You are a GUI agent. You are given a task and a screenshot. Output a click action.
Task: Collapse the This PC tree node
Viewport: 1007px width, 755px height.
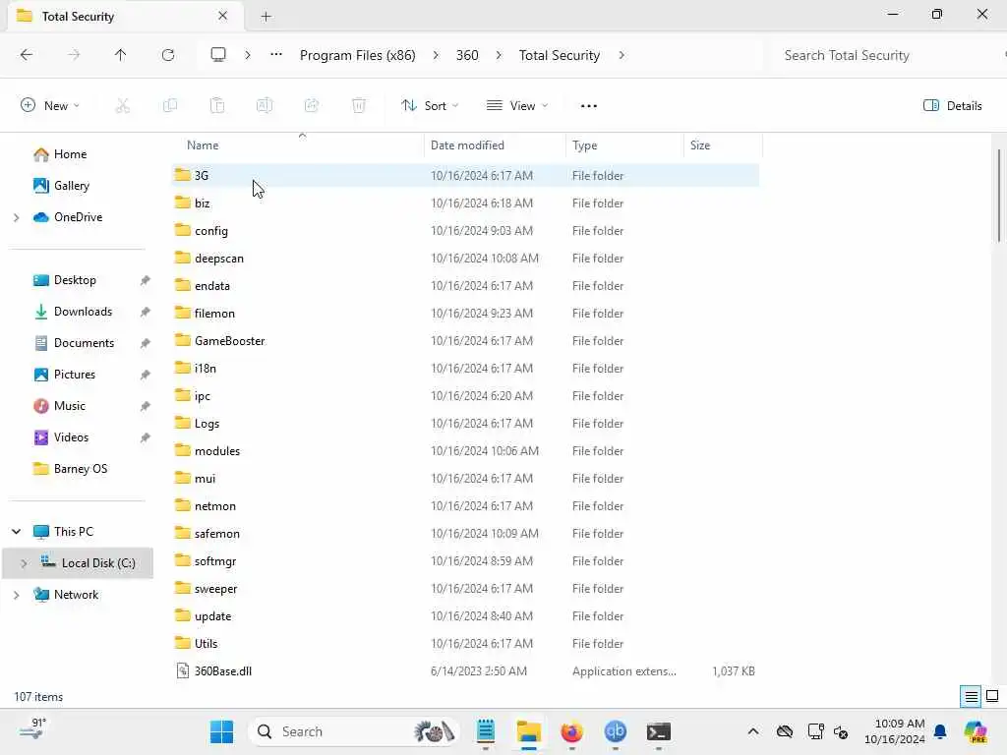tap(16, 532)
